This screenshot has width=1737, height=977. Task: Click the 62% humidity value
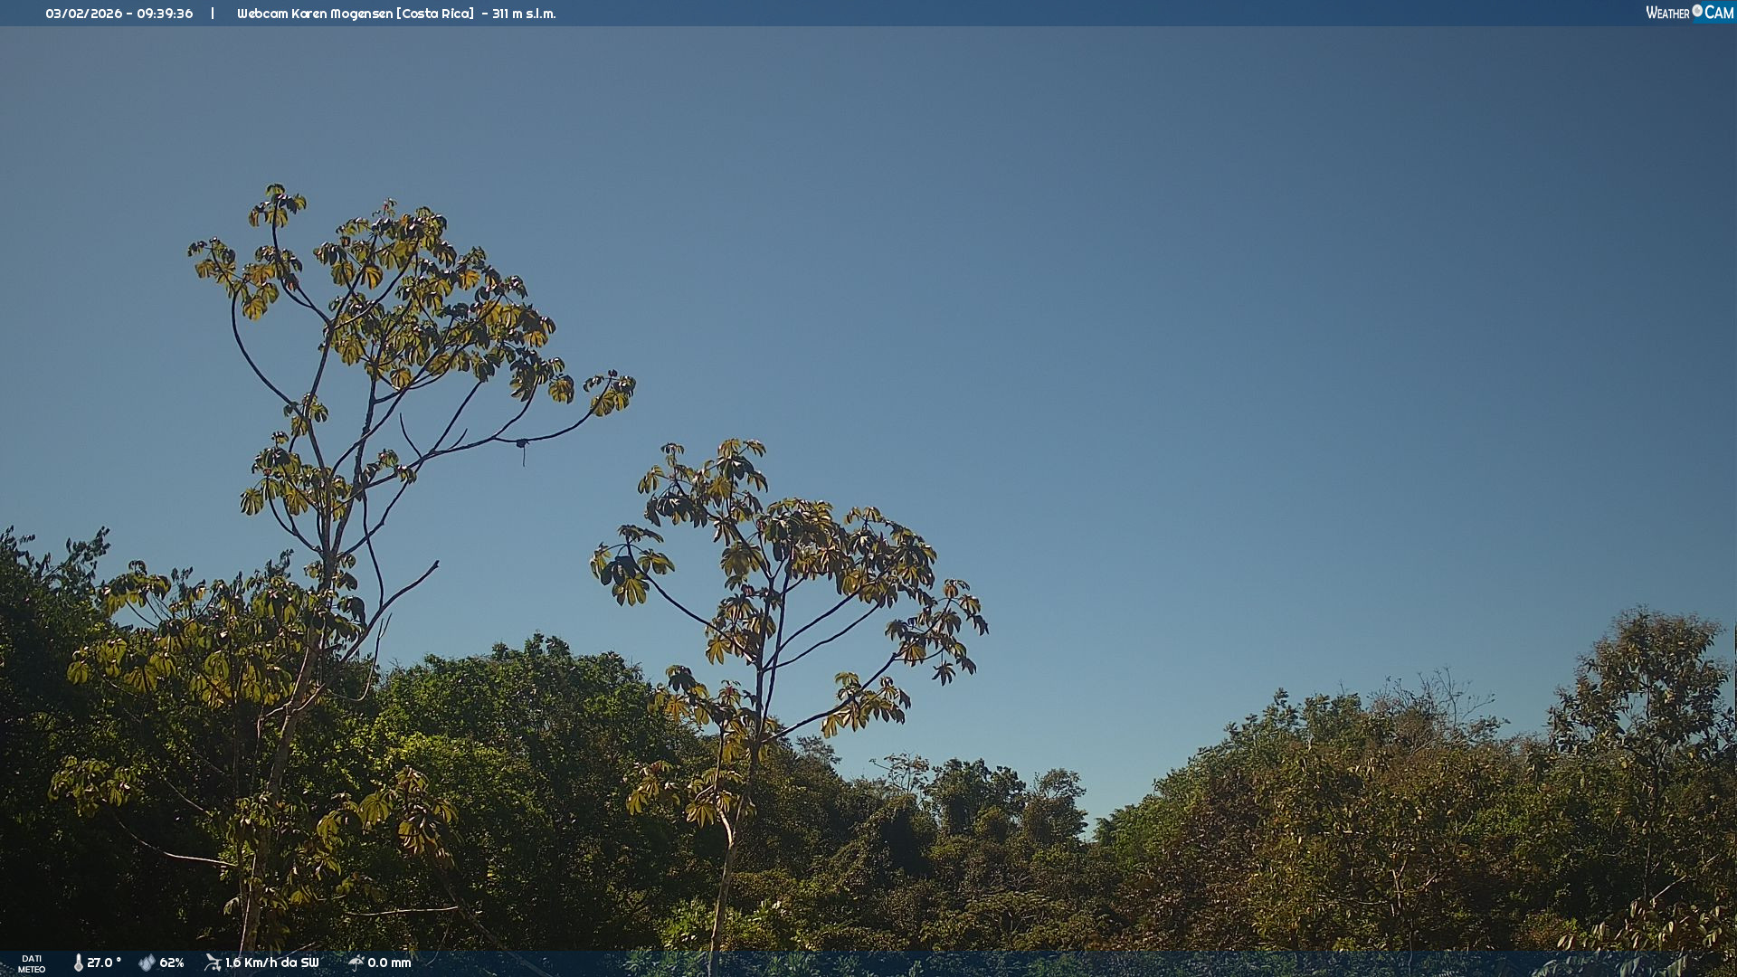[172, 963]
